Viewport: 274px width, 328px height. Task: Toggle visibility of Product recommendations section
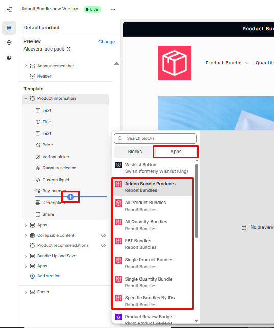click(103, 245)
